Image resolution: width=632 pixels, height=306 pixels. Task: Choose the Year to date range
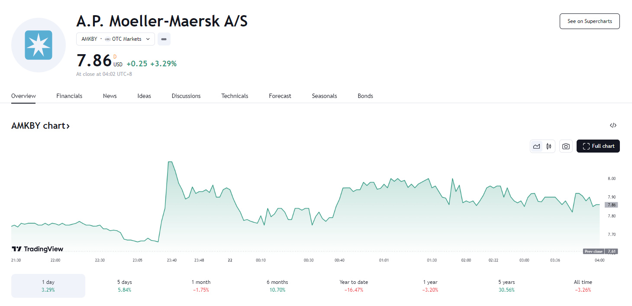(354, 286)
